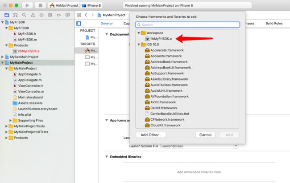Switch to the General tab
This screenshot has height=183, width=290.
pyautogui.click(x=107, y=24)
